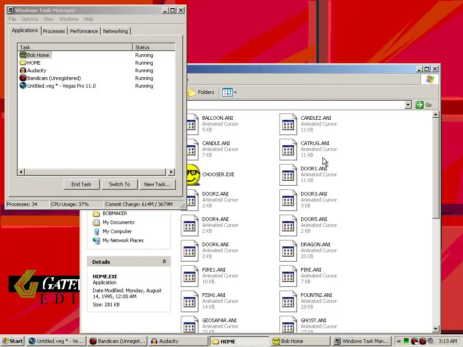Viewport: 463px width, 347px height.
Task: Open the View menu in Task Manager
Action: click(48, 19)
